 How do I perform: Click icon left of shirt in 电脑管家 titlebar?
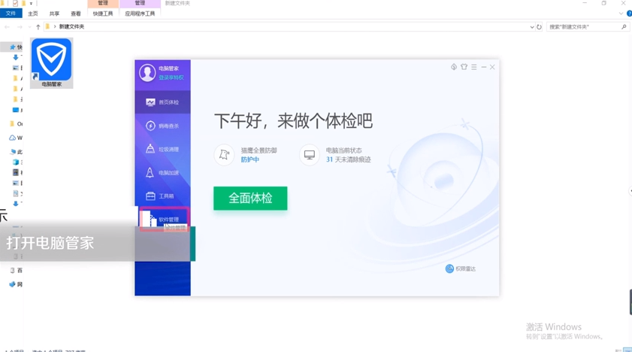454,67
